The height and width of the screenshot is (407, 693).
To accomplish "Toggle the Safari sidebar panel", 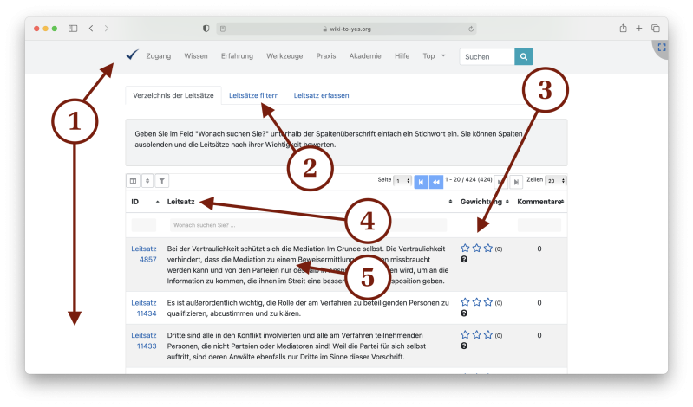I will pyautogui.click(x=73, y=29).
